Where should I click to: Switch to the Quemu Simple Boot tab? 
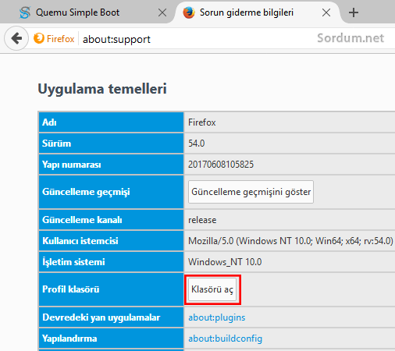pyautogui.click(x=87, y=12)
